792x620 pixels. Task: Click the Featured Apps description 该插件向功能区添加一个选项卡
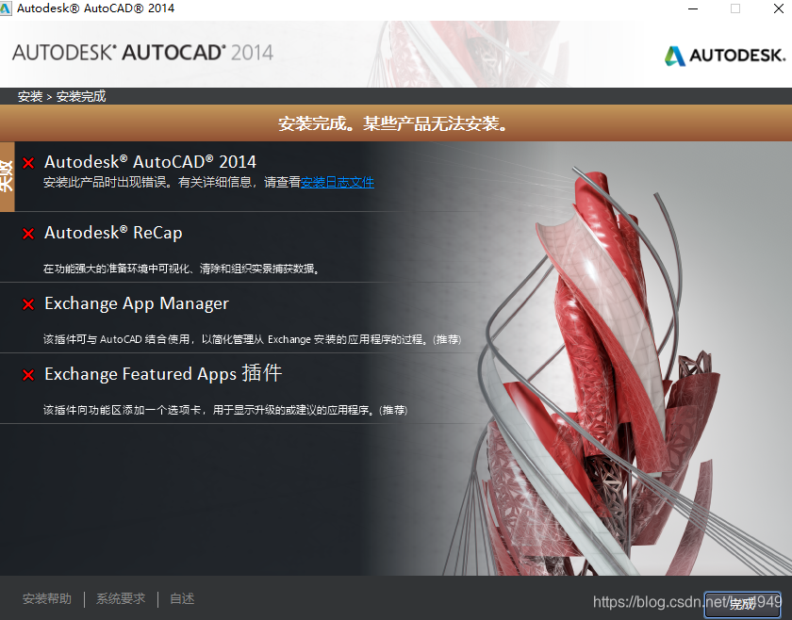coord(225,410)
